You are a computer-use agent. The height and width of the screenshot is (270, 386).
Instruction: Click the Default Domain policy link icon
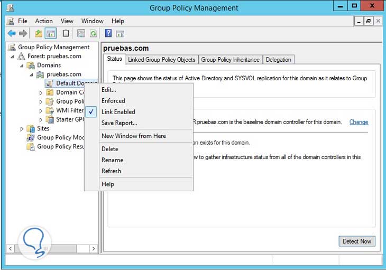coord(49,83)
